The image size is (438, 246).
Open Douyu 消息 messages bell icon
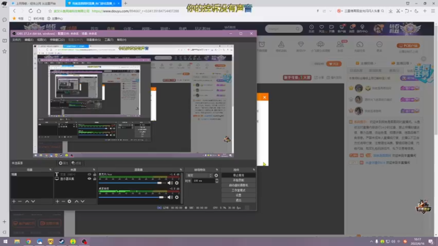tap(351, 28)
